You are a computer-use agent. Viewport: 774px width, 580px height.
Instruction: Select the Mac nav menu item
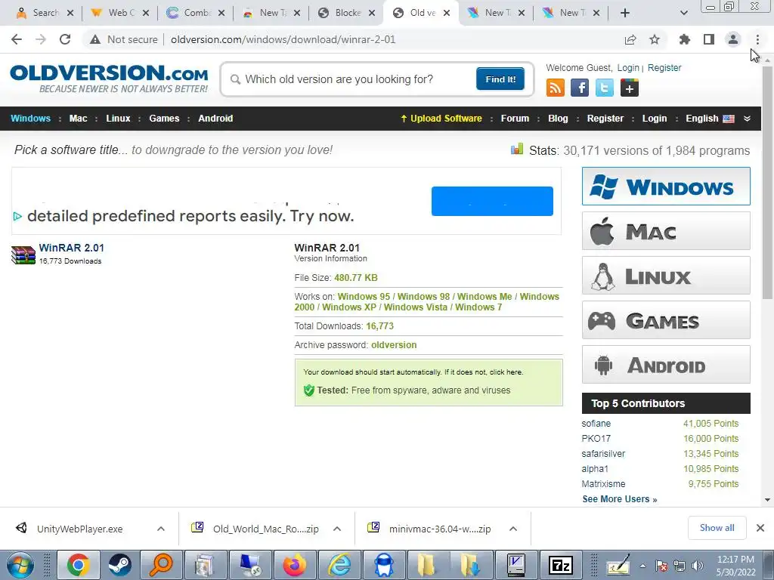pos(78,119)
